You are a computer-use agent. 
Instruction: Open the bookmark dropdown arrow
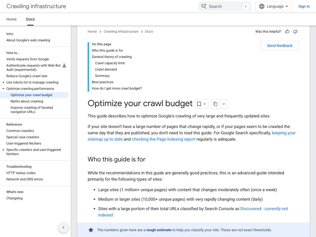pos(205,104)
